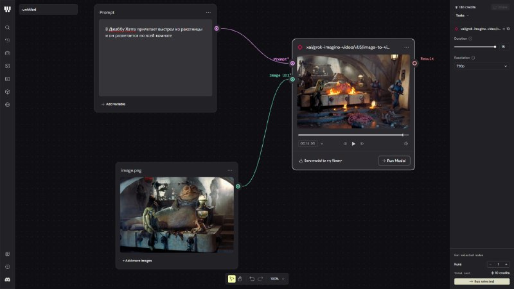
Task: Click the Prompt node title
Action: click(107, 12)
